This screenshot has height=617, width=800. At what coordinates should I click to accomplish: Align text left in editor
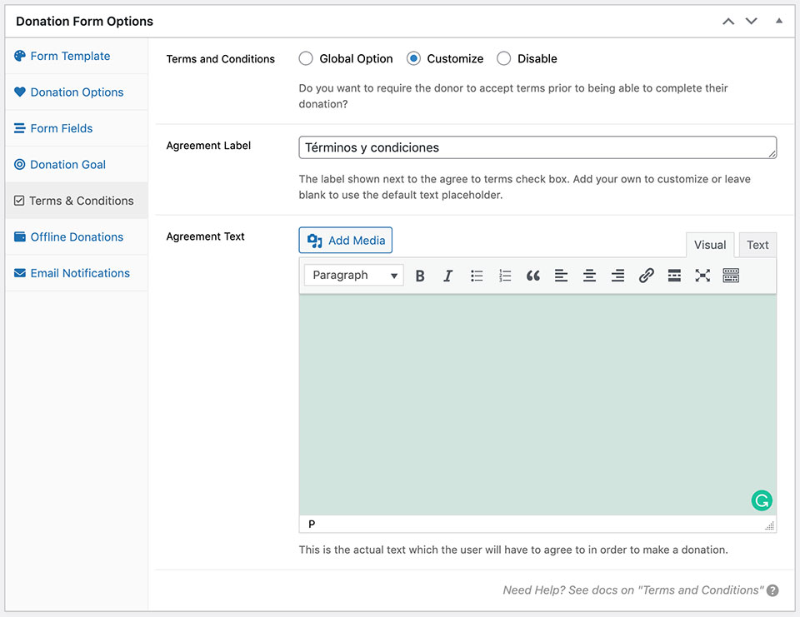(x=561, y=276)
